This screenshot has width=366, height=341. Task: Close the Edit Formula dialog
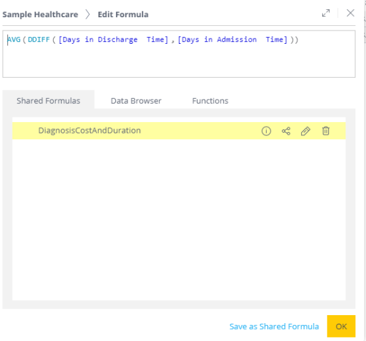click(x=350, y=13)
